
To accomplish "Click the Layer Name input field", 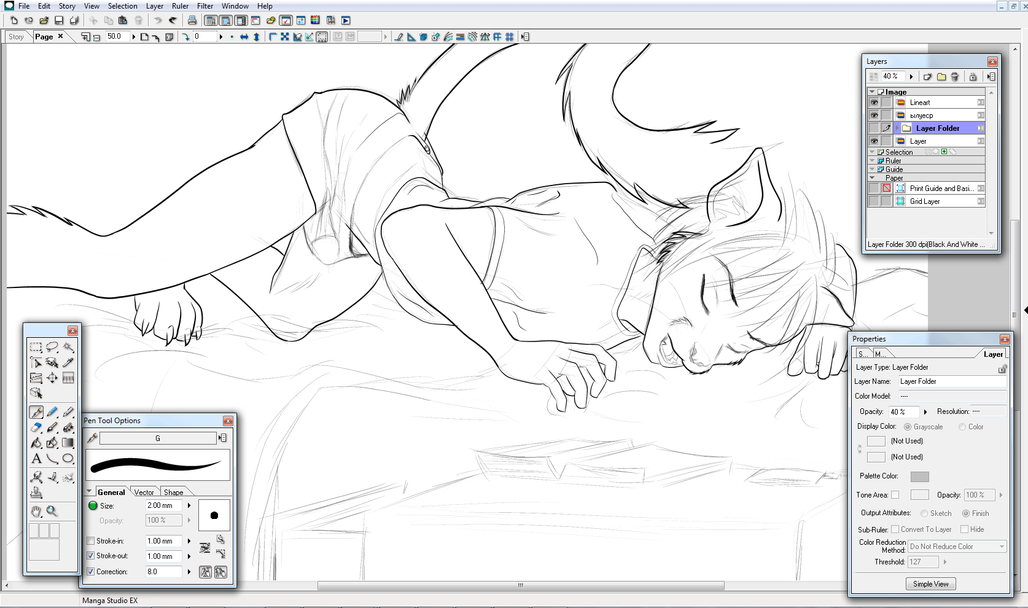I will click(952, 381).
